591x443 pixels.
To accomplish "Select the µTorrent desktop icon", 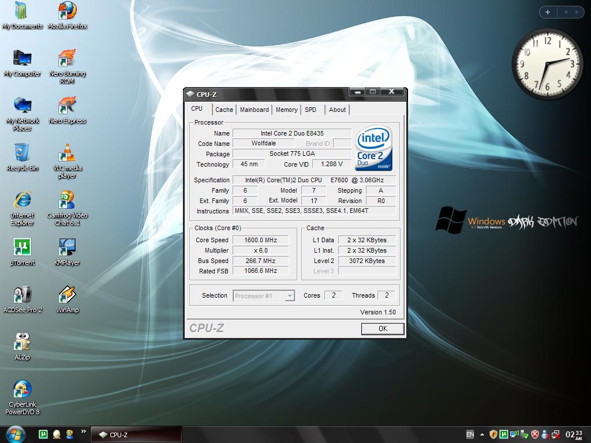I will (22, 248).
